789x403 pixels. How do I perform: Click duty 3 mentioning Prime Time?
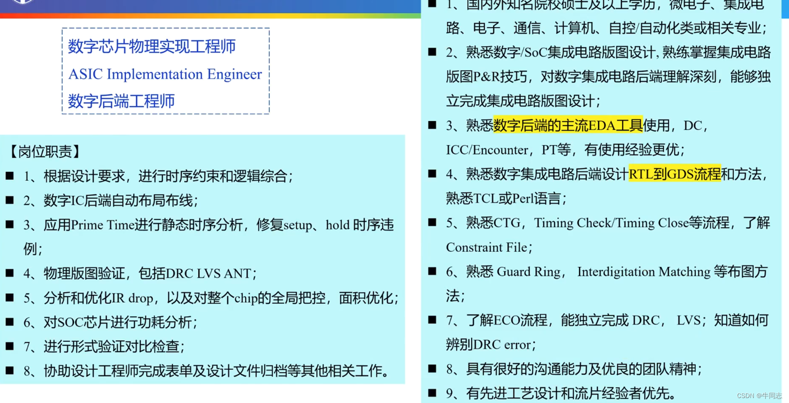(x=209, y=237)
